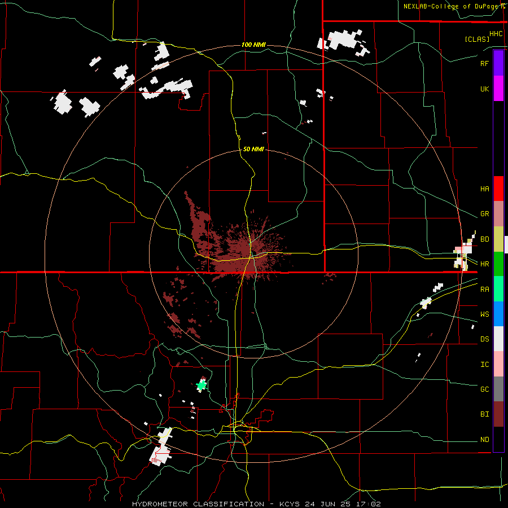Click the HHC product label
The height and width of the screenshot is (508, 508).
pyautogui.click(x=496, y=34)
